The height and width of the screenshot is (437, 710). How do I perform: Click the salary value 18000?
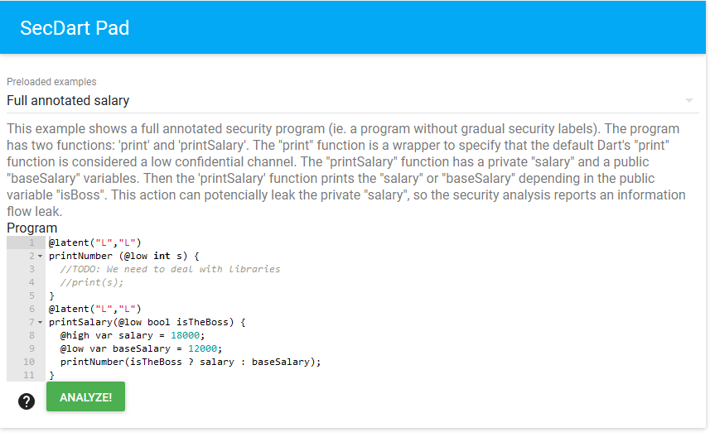[x=185, y=336]
